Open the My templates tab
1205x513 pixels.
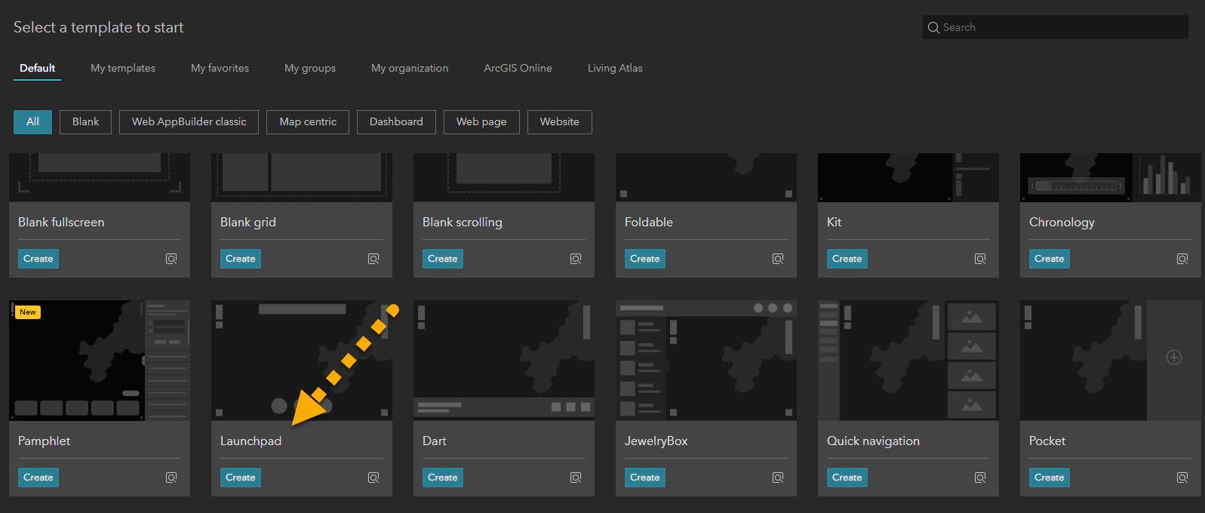[123, 68]
